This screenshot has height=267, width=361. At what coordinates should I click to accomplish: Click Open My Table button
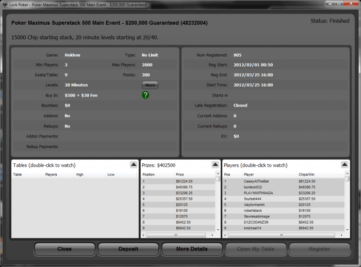click(256, 249)
